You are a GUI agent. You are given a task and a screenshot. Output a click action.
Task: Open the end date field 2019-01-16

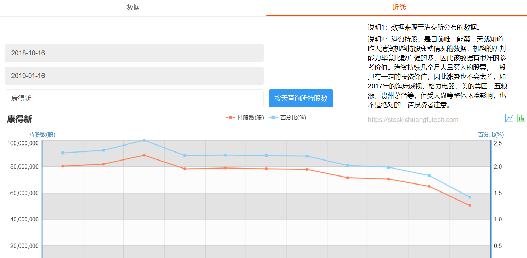[134, 76]
